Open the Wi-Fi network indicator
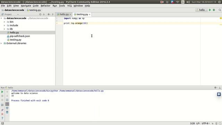 click(x=178, y=2)
